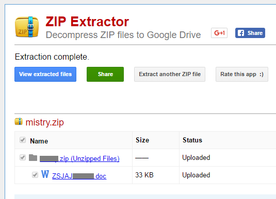Toggle the checkbox for the unzipped folder row

tap(23, 157)
